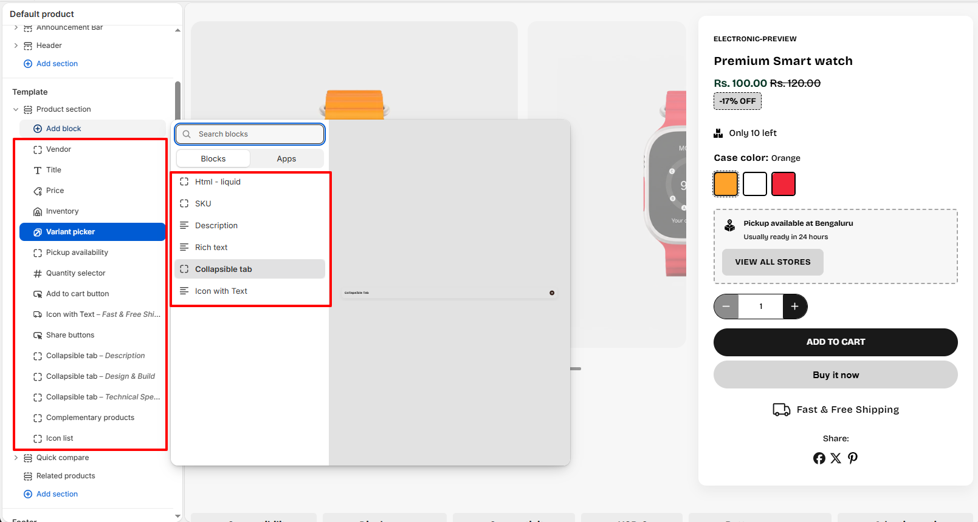Switch to the Apps tab
Image resolution: width=978 pixels, height=522 pixels.
286,158
